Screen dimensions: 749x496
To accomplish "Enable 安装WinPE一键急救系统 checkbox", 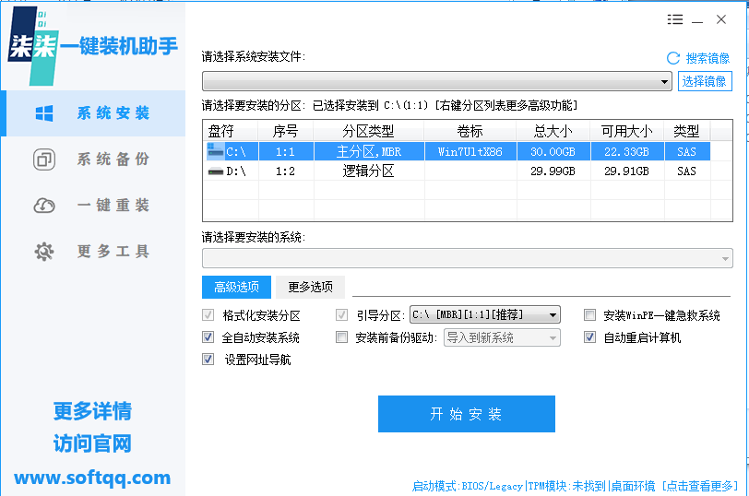I will (x=590, y=315).
